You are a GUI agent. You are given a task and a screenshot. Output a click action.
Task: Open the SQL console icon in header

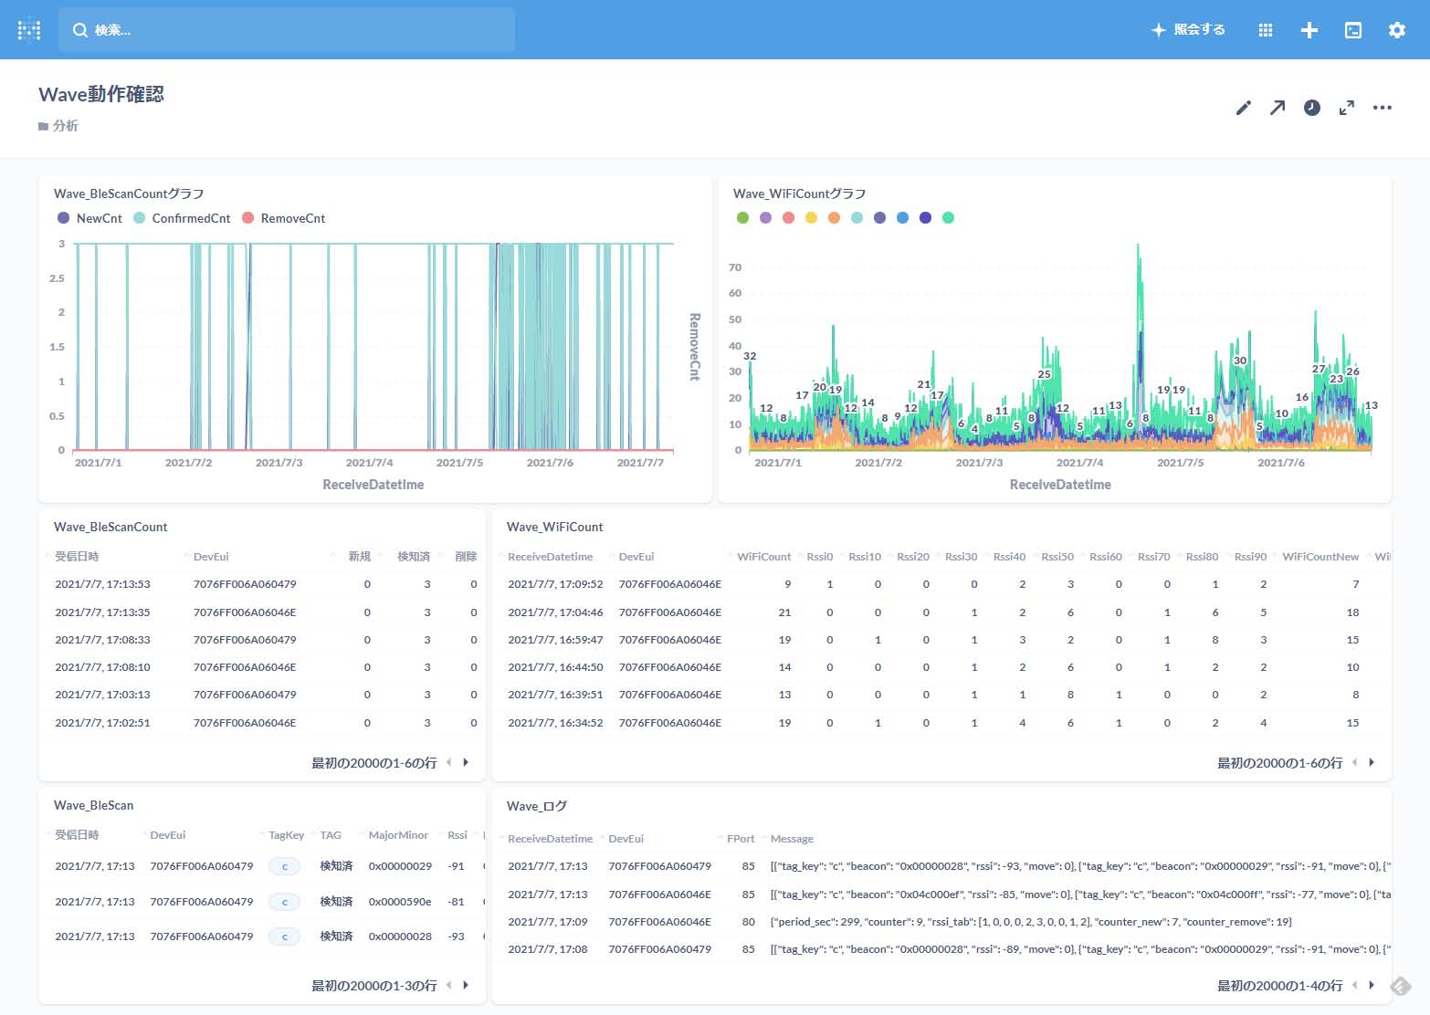(1352, 30)
